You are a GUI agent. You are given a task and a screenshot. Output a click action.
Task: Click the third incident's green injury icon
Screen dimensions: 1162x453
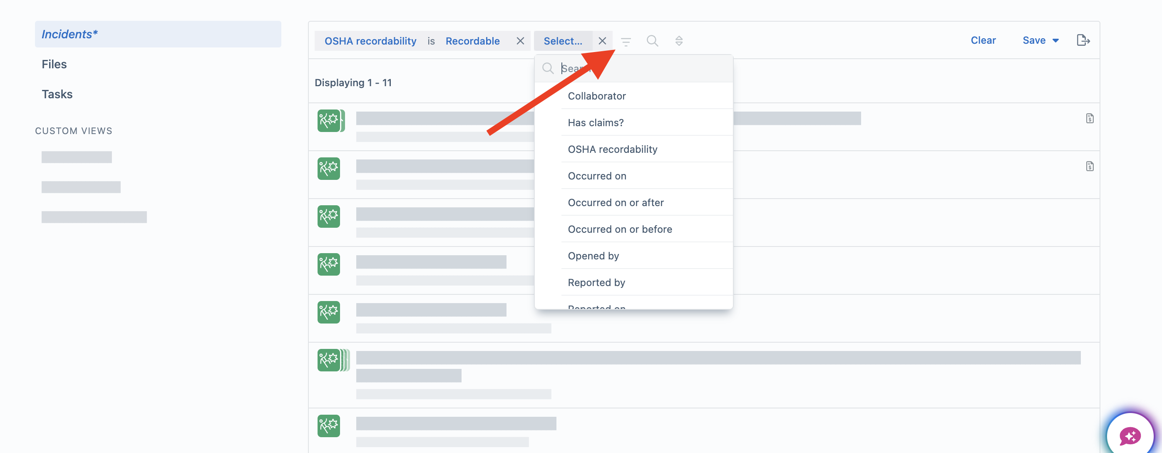tap(329, 216)
